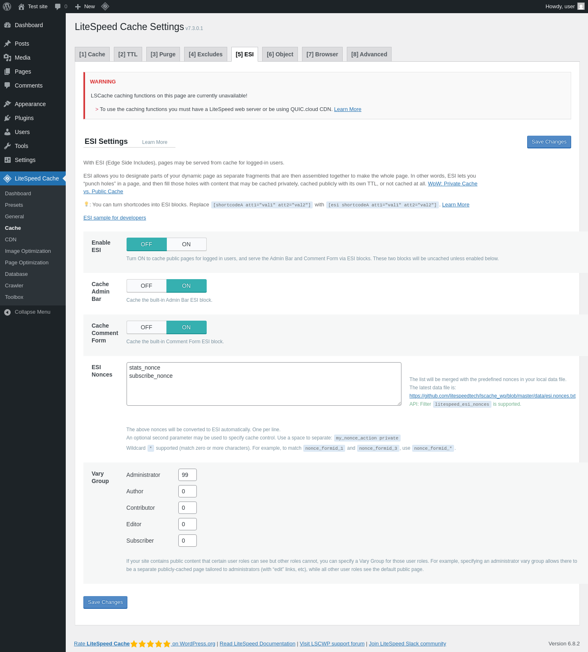
Task: Click the Administrator vary group field
Action: (187, 475)
